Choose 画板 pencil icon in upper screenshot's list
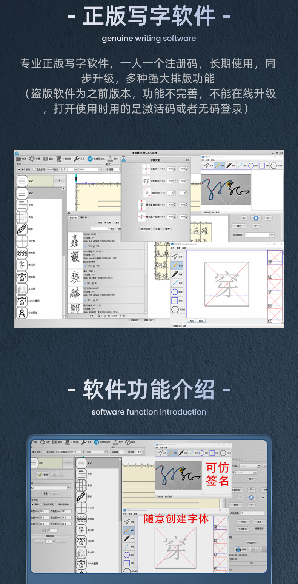Viewport: 298px width, 584px height. tap(22, 230)
